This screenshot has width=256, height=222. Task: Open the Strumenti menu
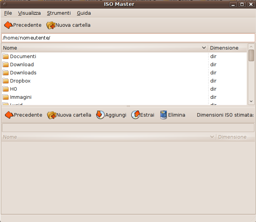[59, 13]
